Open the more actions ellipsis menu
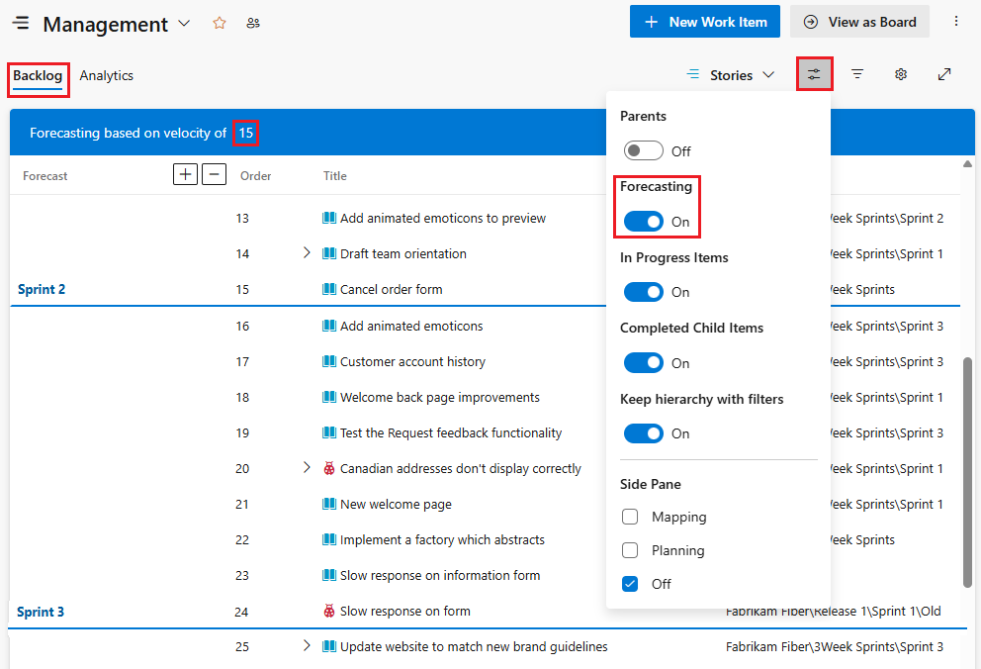The image size is (981, 669). pyautogui.click(x=956, y=21)
